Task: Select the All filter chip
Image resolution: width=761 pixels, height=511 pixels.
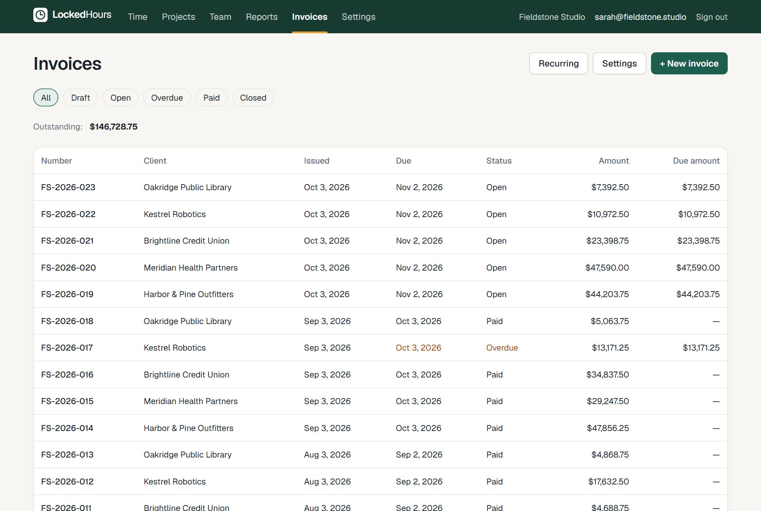Action: click(46, 97)
